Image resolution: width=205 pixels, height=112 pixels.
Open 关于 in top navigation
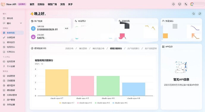pyautogui.click(x=70, y=4)
